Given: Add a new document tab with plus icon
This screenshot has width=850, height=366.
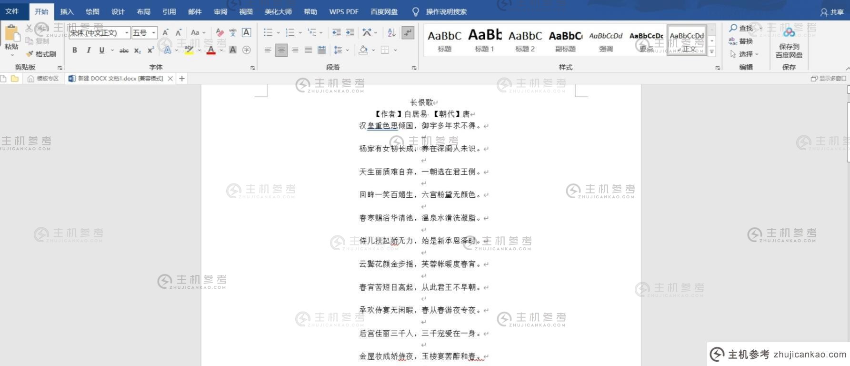Looking at the screenshot, I should (182, 79).
